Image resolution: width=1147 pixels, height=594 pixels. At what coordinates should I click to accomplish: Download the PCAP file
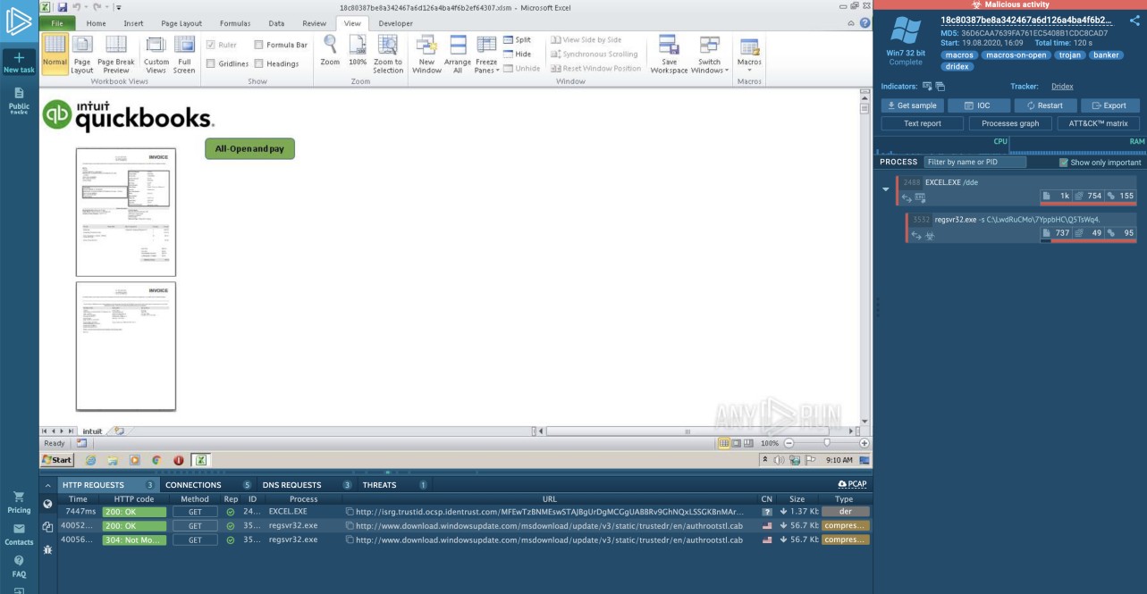coord(852,484)
